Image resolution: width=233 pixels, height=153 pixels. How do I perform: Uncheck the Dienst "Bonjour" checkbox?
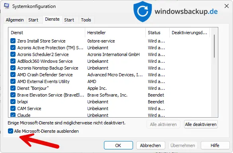coord(13,88)
